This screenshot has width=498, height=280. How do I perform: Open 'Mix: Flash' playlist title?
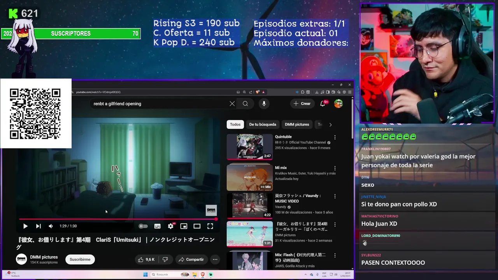[300, 257]
